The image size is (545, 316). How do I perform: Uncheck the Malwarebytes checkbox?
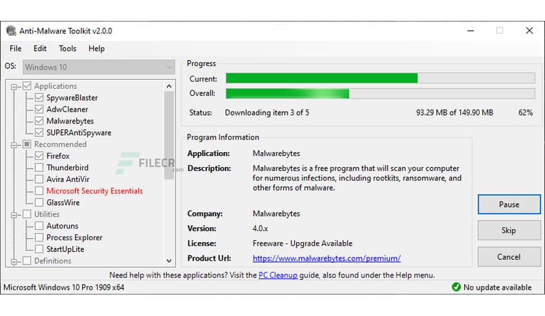(39, 121)
